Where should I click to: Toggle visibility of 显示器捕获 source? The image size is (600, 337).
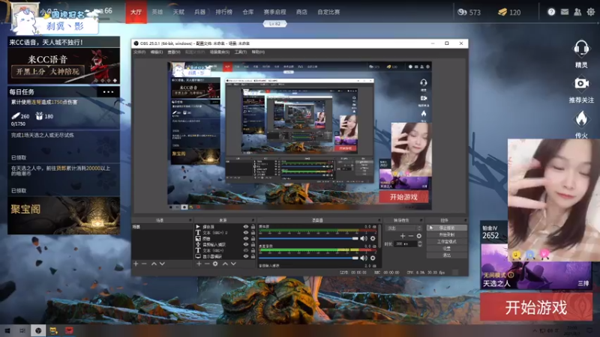(x=246, y=256)
